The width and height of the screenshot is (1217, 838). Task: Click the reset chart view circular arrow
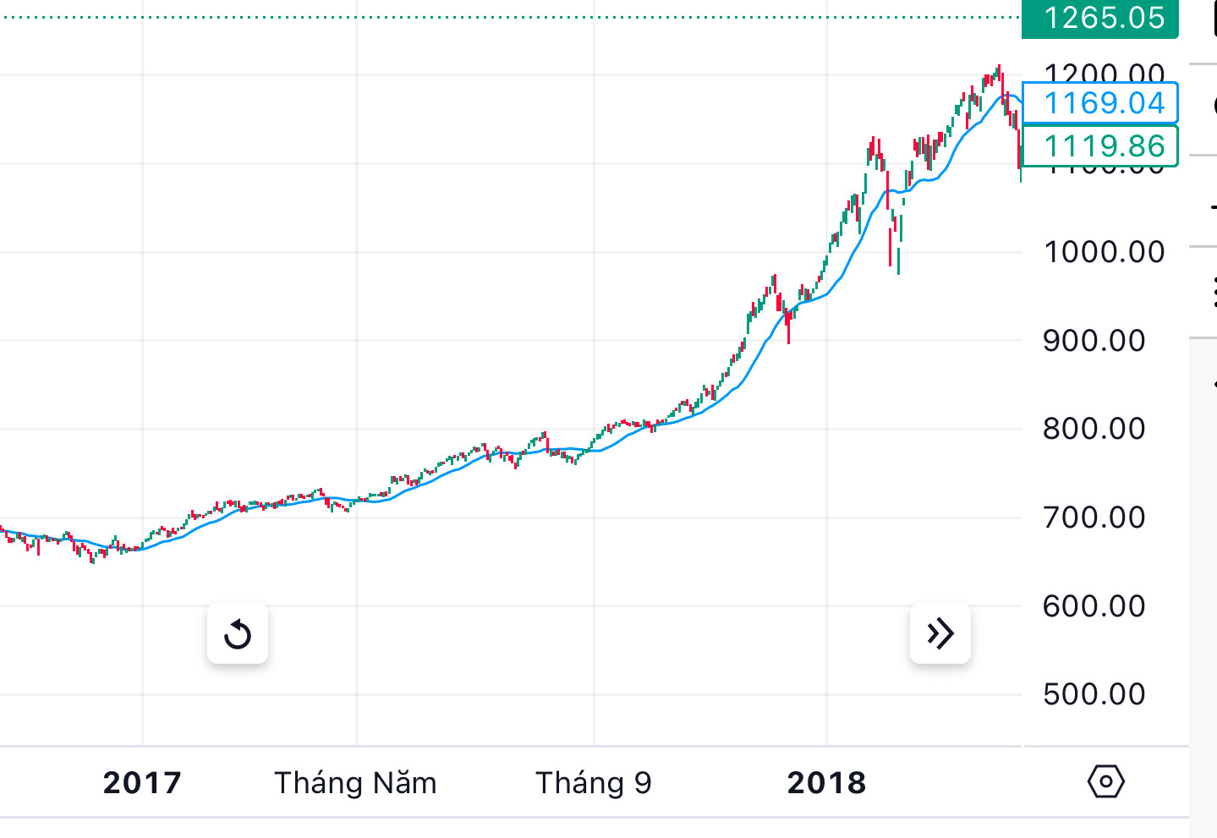click(x=238, y=633)
